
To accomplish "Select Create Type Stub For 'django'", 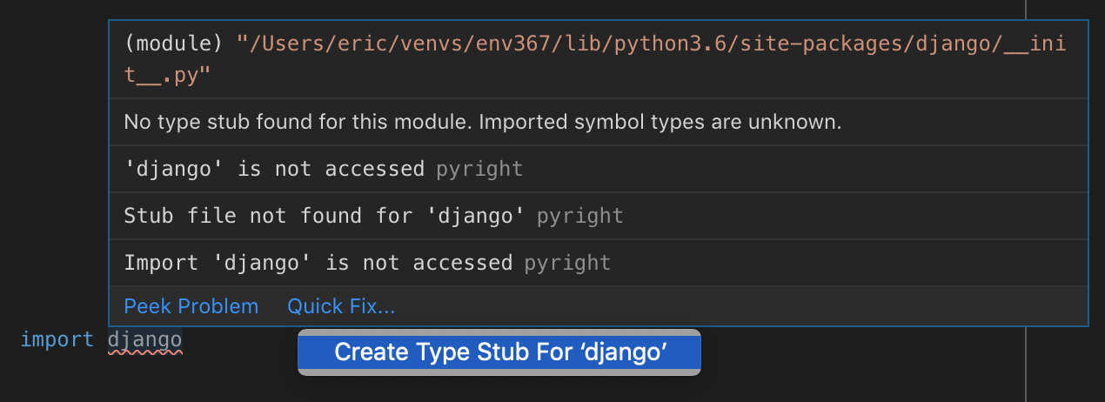I will (499, 352).
